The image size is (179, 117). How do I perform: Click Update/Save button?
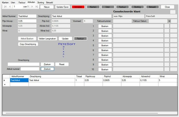pos(63,7)
